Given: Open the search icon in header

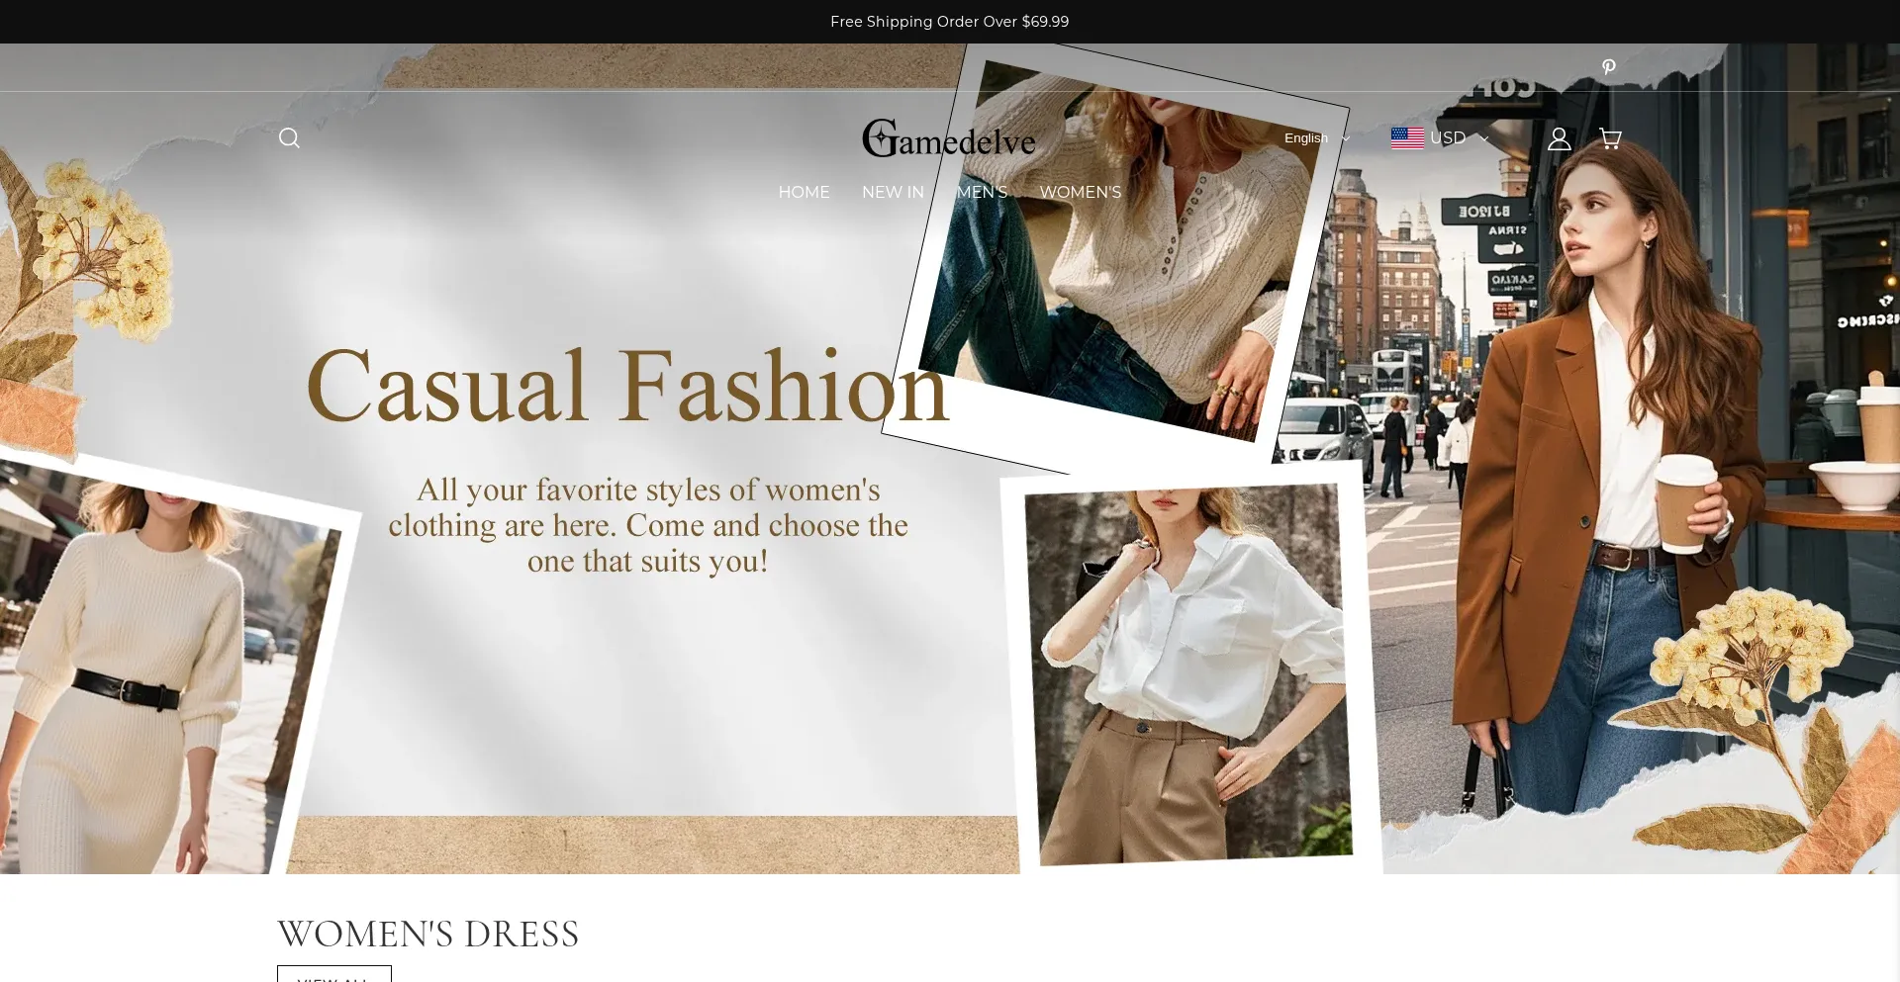Looking at the screenshot, I should click(289, 138).
